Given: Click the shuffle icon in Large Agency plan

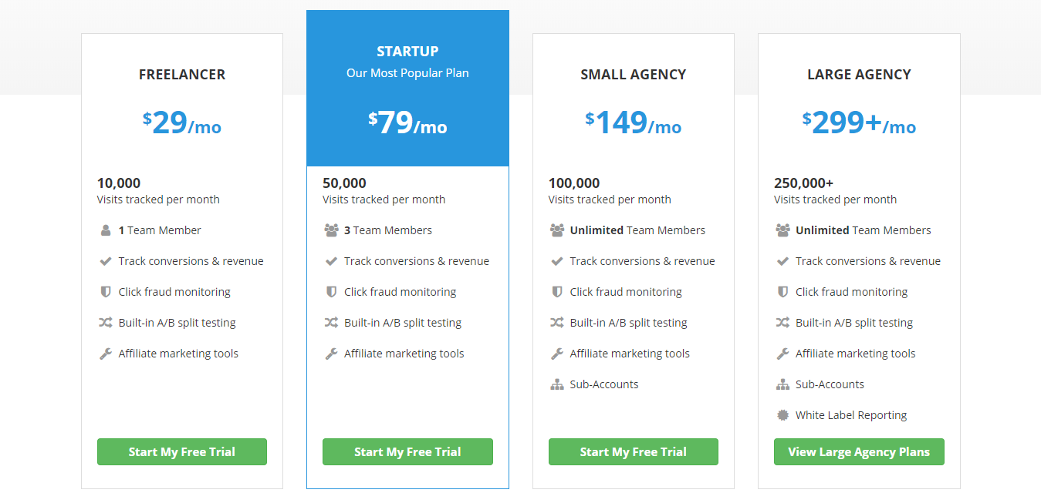Looking at the screenshot, I should (x=782, y=323).
